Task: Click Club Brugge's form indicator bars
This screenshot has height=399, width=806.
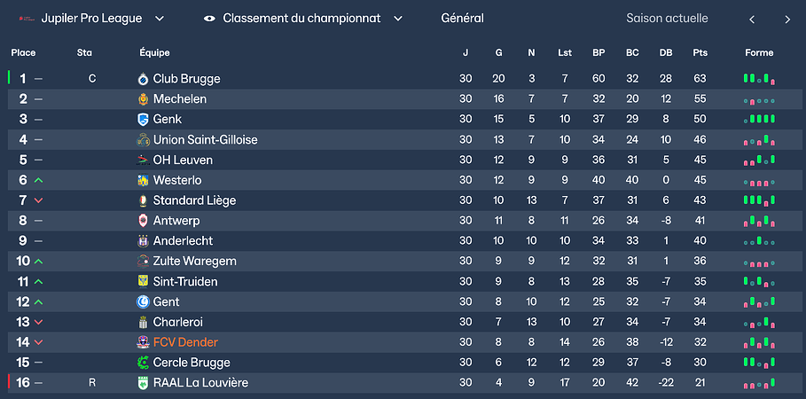Action: 759,79
